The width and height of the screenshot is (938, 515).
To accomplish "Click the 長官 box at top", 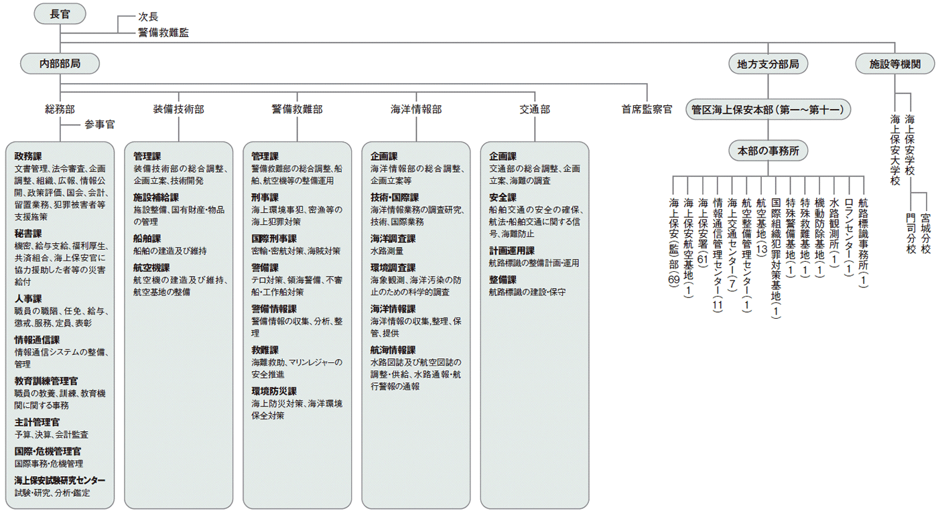I will (60, 14).
